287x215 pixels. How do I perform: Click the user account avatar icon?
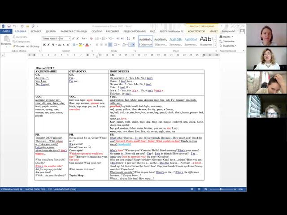coord(242,31)
